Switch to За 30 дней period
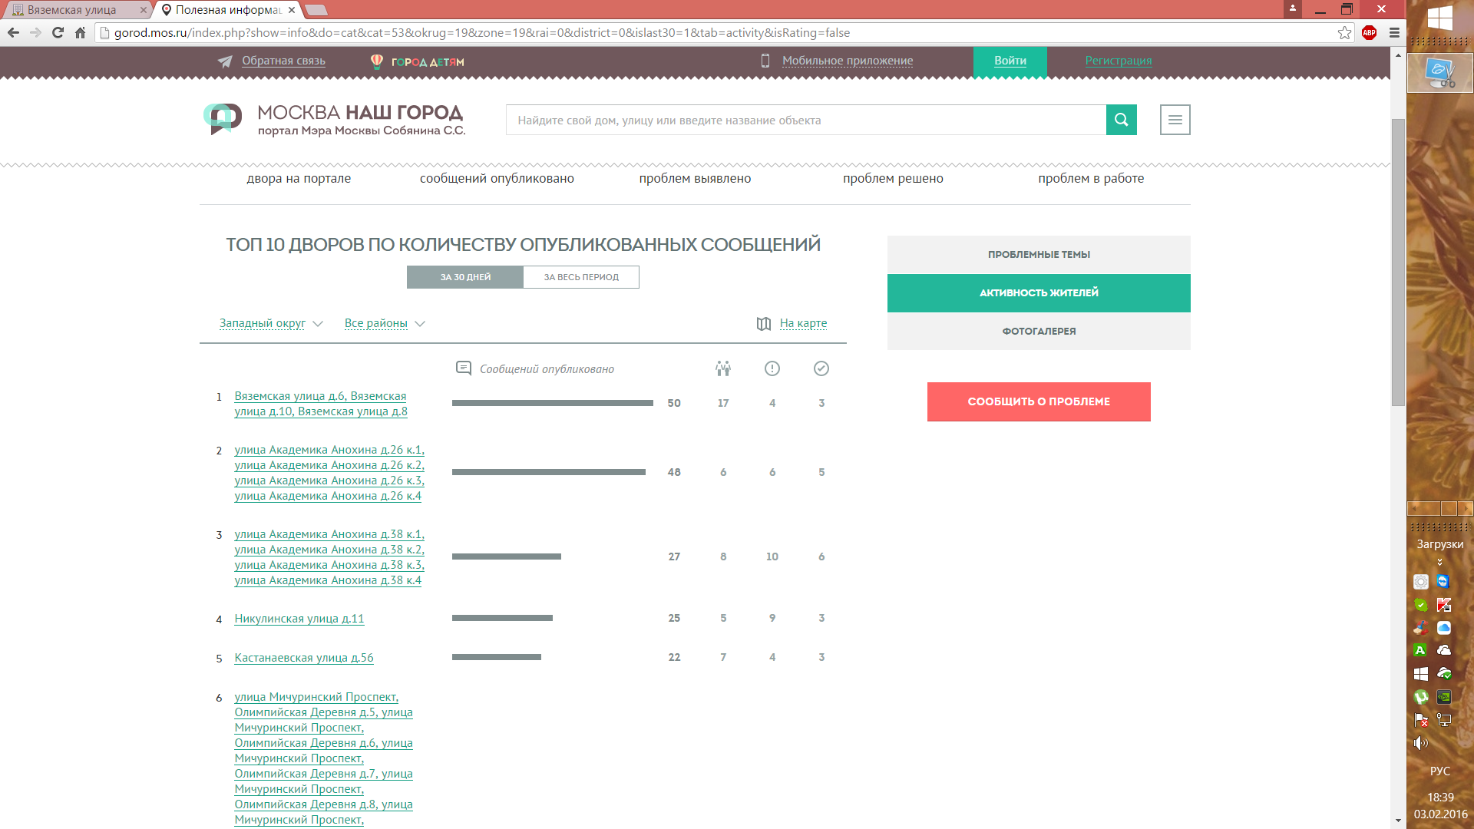Viewport: 1474px width, 829px height. (x=465, y=277)
